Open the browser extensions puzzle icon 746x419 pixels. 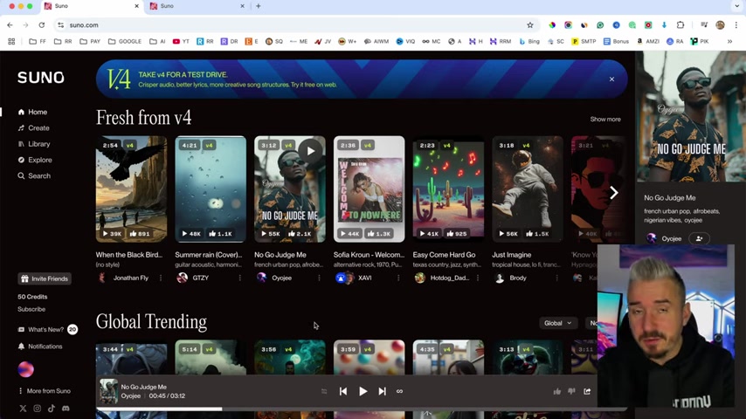click(680, 25)
